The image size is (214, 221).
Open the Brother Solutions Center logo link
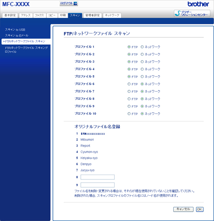pyautogui.click(x=192, y=13)
